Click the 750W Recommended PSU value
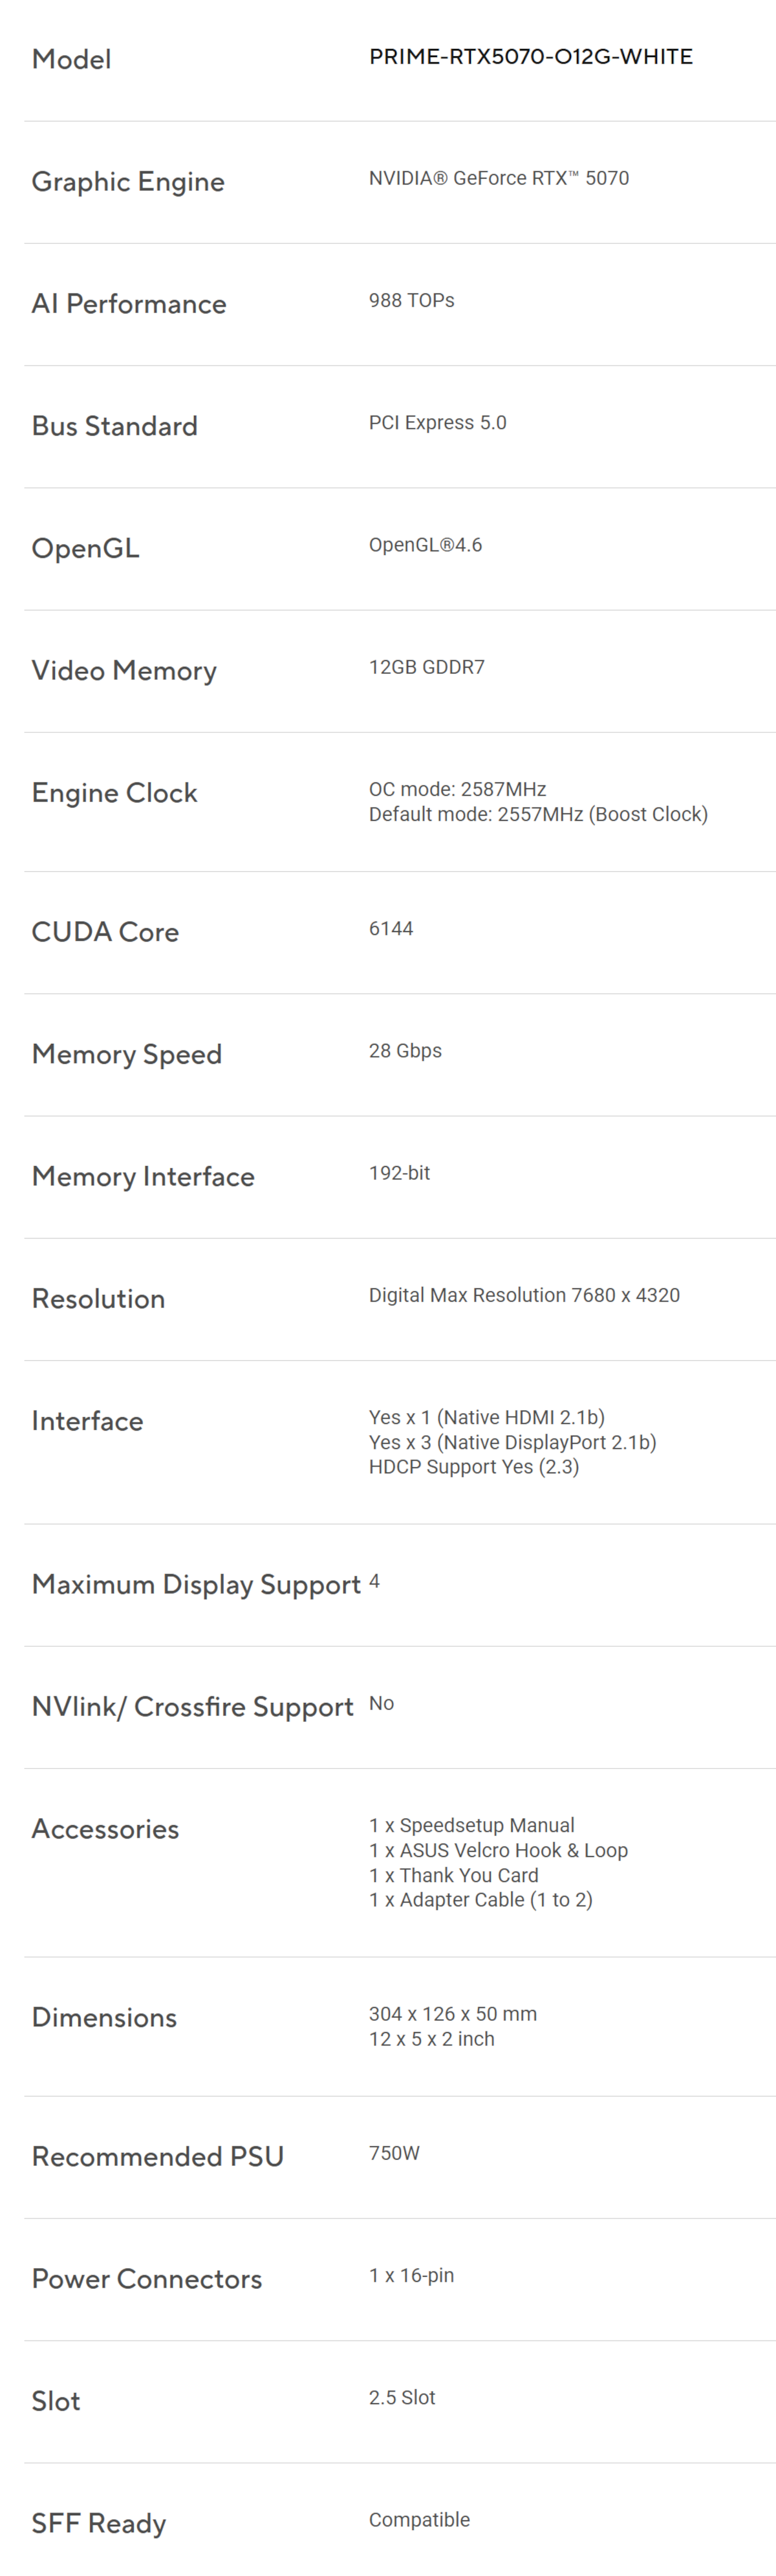This screenshot has width=776, height=2576. point(394,2153)
